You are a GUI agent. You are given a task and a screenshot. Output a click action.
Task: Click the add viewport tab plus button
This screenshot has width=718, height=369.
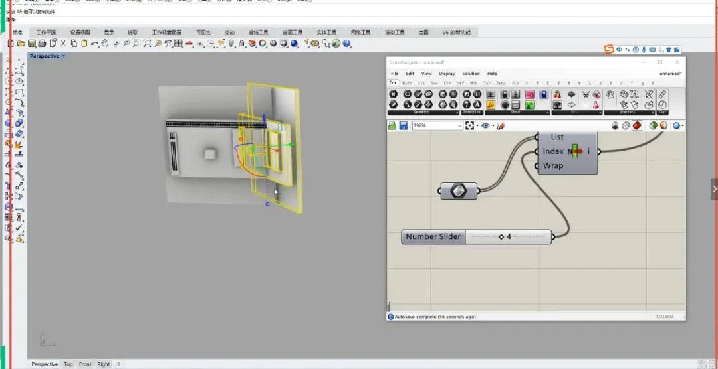118,364
